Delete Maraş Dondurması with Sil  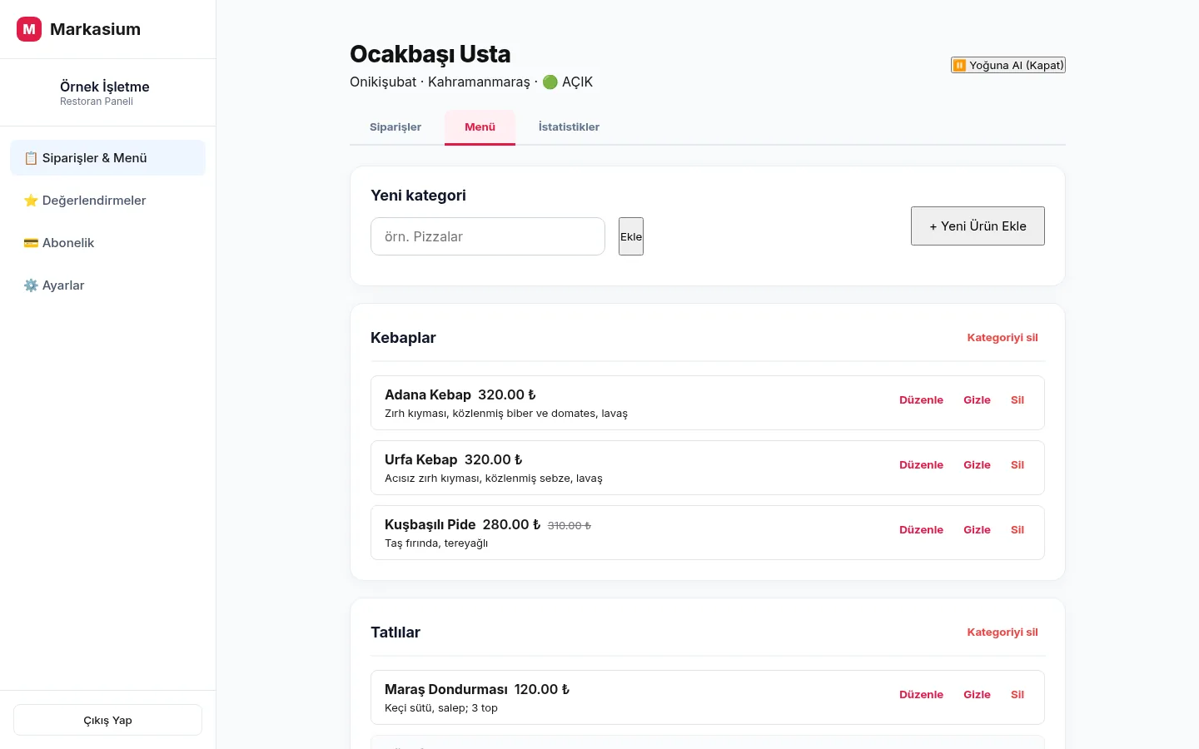point(1017,695)
